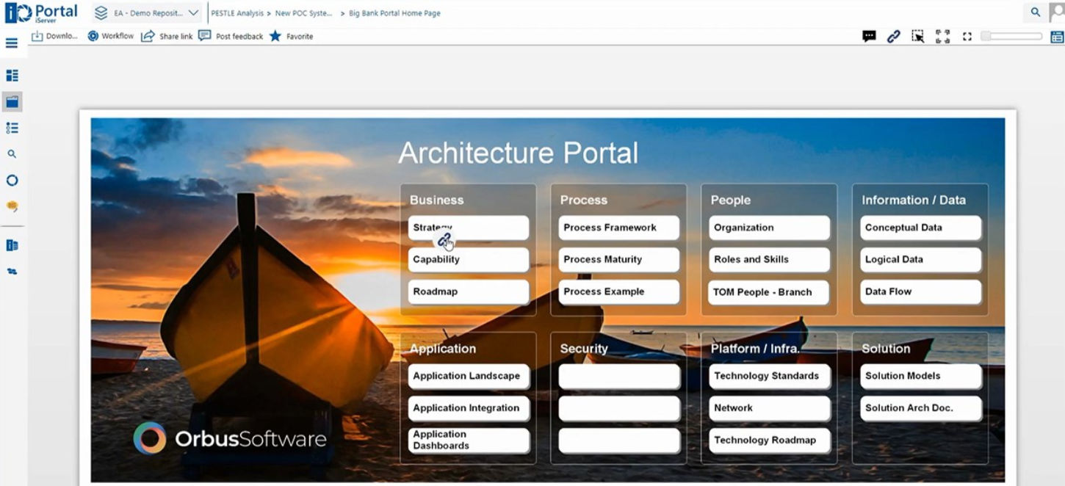Select PESTLE Analysis in the breadcrumb

pyautogui.click(x=237, y=13)
